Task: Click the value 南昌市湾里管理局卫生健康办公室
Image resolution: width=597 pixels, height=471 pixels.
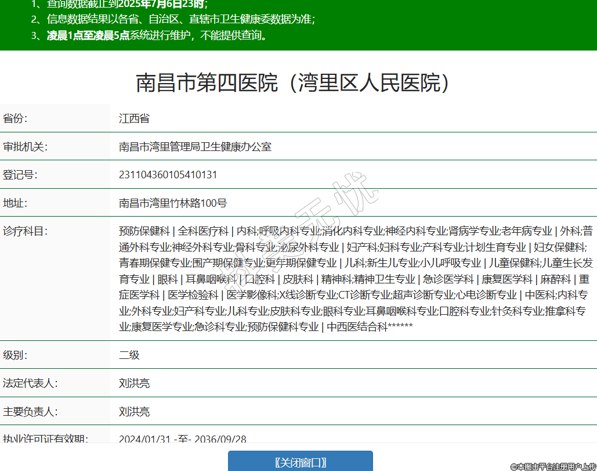Action: [195, 147]
